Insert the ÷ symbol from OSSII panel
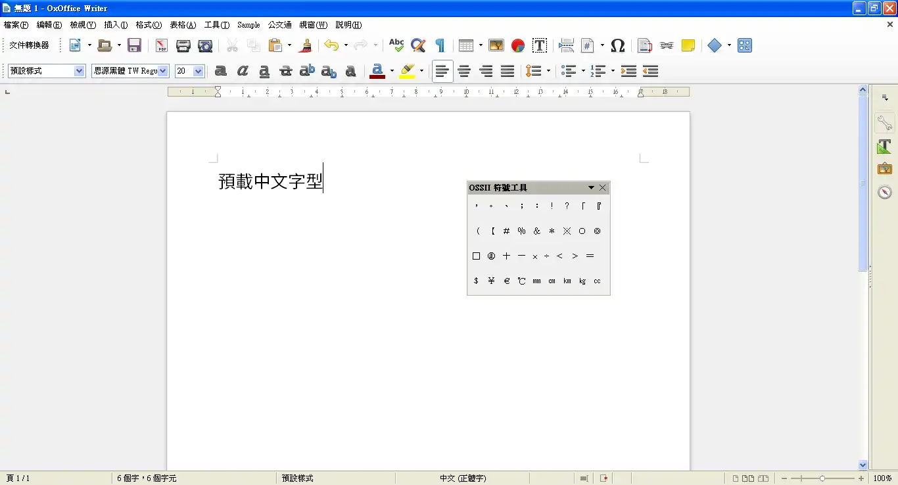The height and width of the screenshot is (485, 898). 547,256
